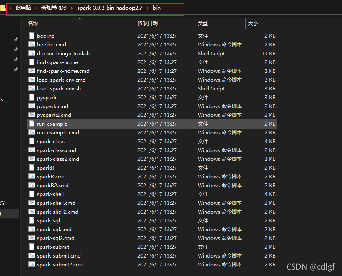Open the breadcrumb dropdown after 新加卷 (D:)
This screenshot has height=276, width=342.
point(72,8)
